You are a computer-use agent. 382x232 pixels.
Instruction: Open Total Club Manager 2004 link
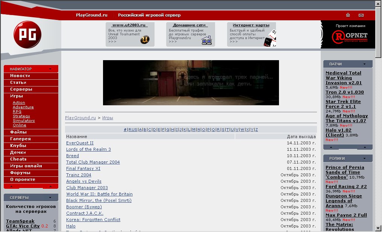point(93,162)
